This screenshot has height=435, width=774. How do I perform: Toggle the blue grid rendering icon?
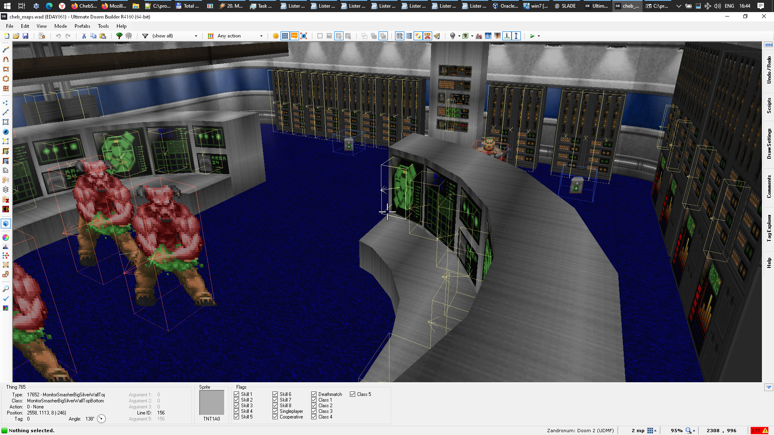coord(285,36)
